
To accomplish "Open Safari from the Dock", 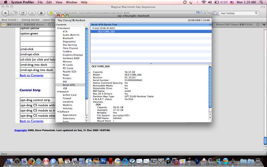I will point(39,161).
